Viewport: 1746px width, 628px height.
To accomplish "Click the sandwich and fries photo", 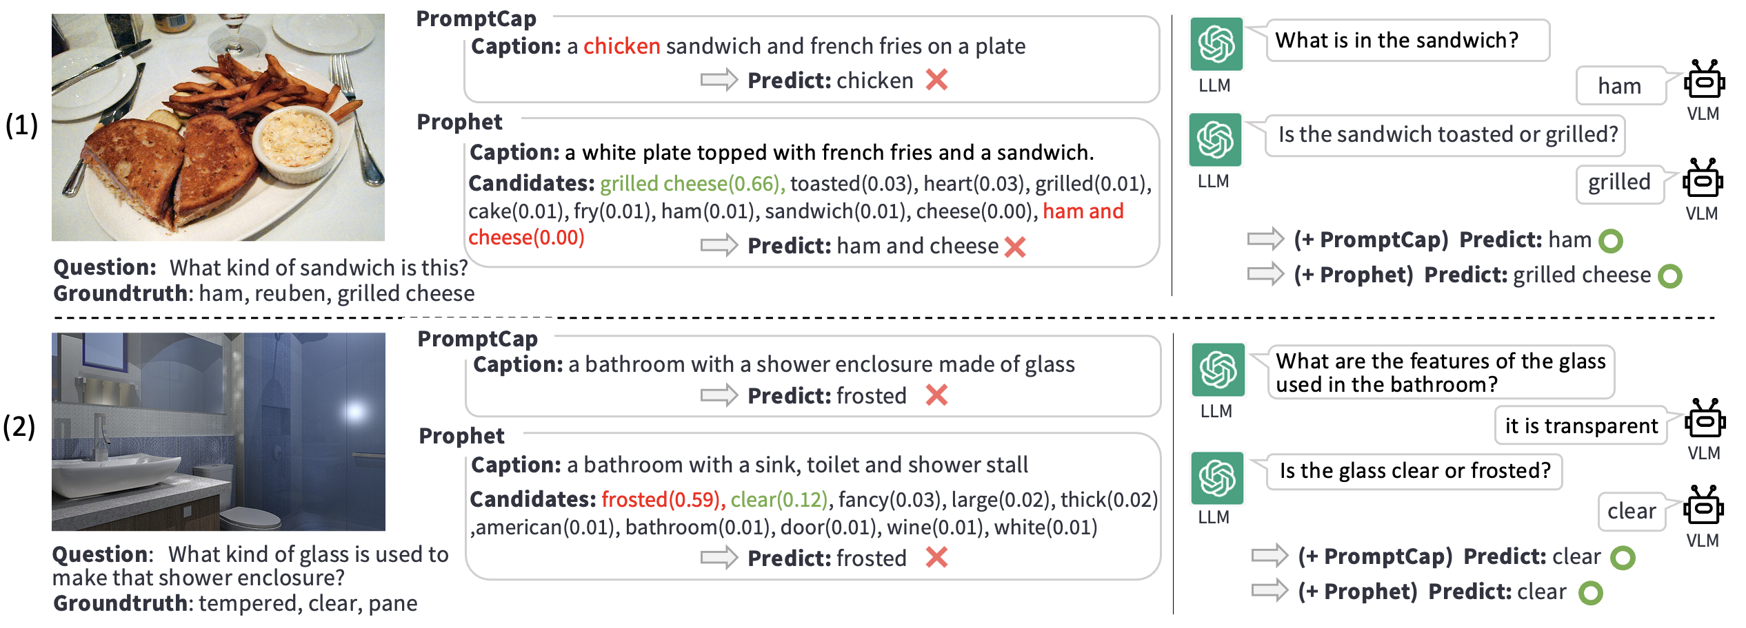I will tap(218, 127).
